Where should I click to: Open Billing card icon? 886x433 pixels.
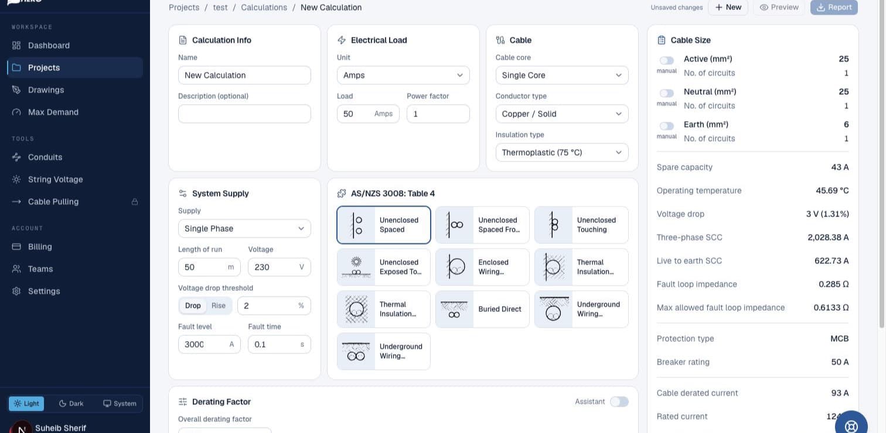point(16,246)
